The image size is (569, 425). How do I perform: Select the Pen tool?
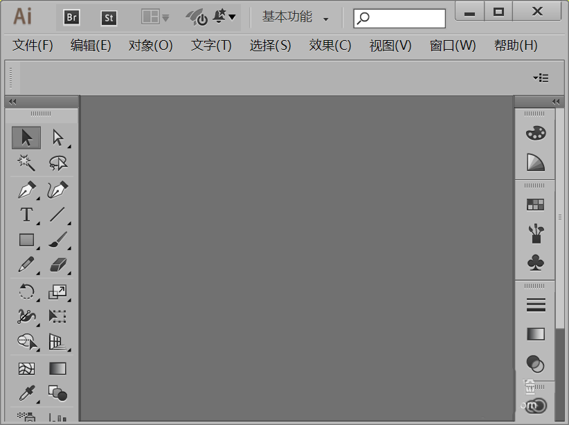click(x=26, y=189)
